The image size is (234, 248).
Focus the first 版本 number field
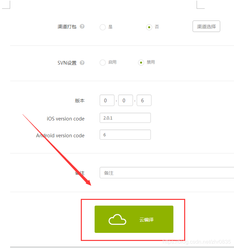[x=107, y=100]
